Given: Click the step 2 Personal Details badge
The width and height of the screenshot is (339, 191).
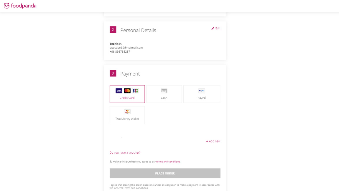Looking at the screenshot, I should 113,30.
